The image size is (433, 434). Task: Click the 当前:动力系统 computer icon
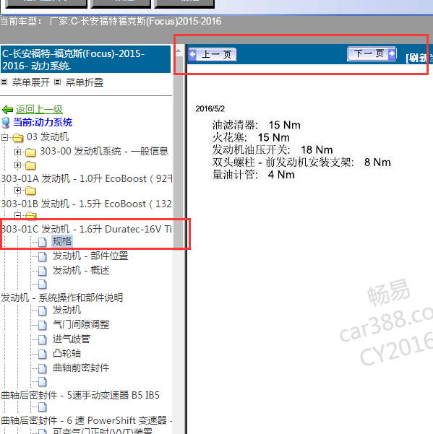6,123
